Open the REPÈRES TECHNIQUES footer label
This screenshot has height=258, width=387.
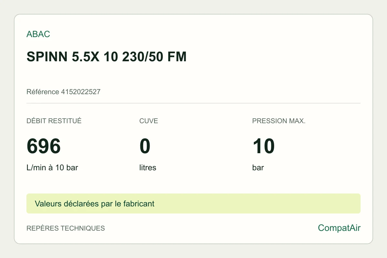point(65,228)
